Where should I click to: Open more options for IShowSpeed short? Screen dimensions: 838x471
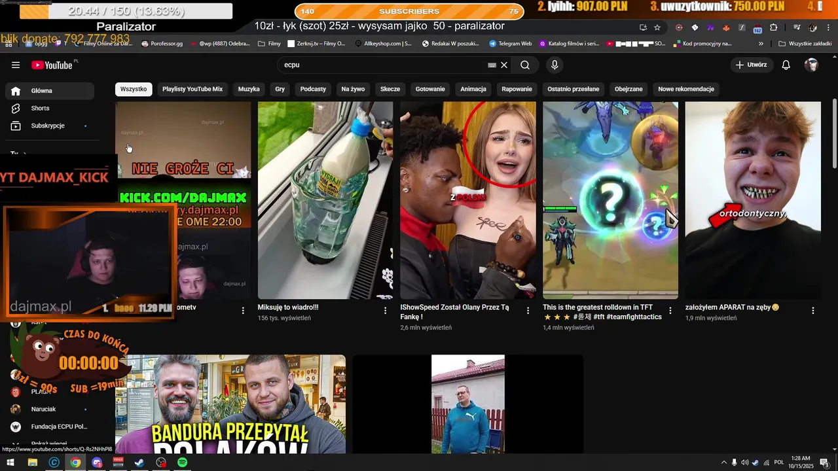528,311
